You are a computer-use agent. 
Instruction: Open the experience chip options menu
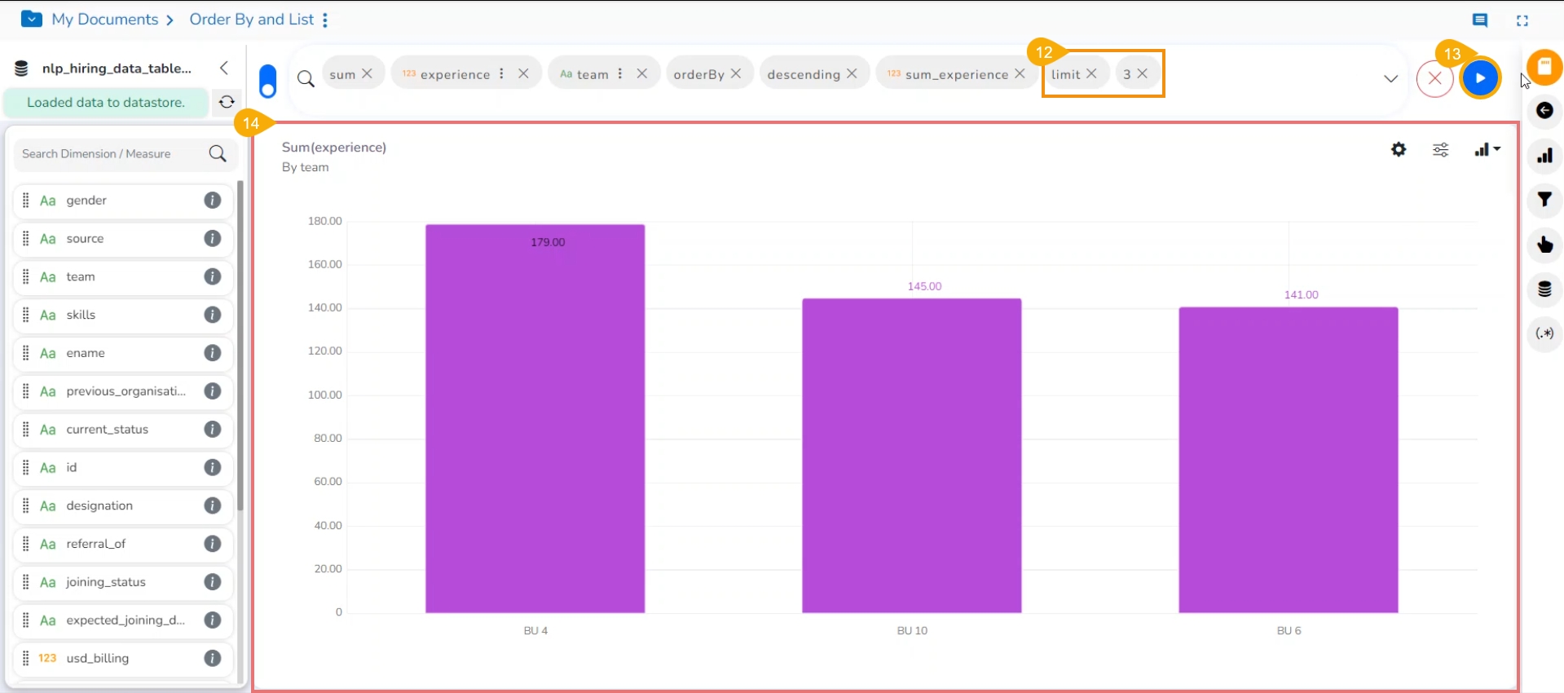point(501,73)
